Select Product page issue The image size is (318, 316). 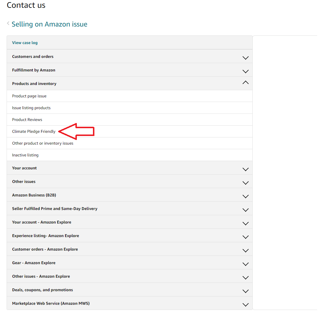(29, 96)
